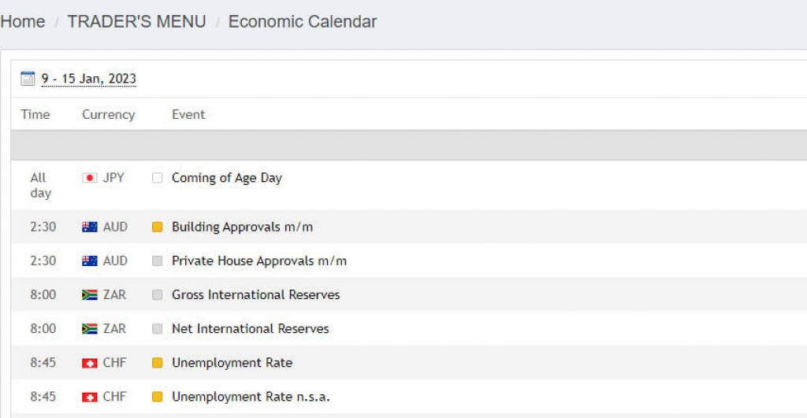The image size is (807, 418).
Task: Click the orange importance marker in the 'Unemployment Rate' row without n.s.a.
Action: point(158,362)
